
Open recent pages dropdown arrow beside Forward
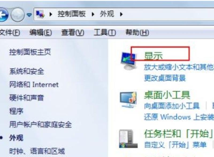(x=29, y=14)
